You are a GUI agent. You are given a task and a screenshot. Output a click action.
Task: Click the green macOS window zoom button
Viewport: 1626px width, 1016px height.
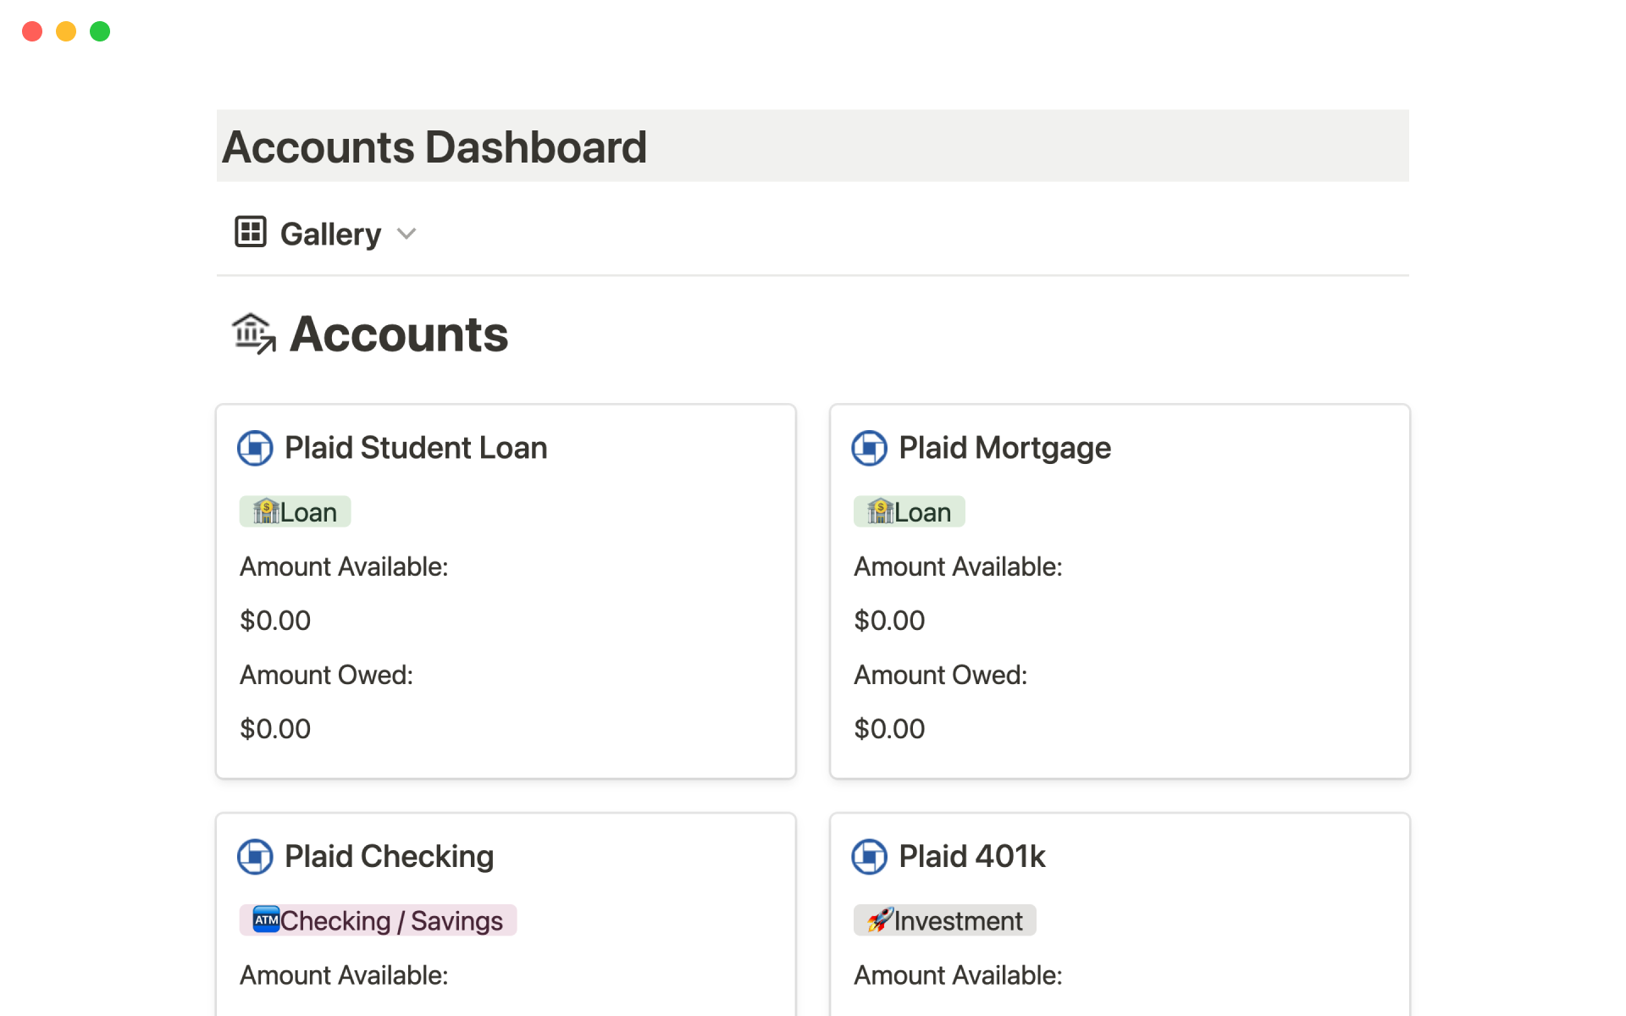coord(100,31)
